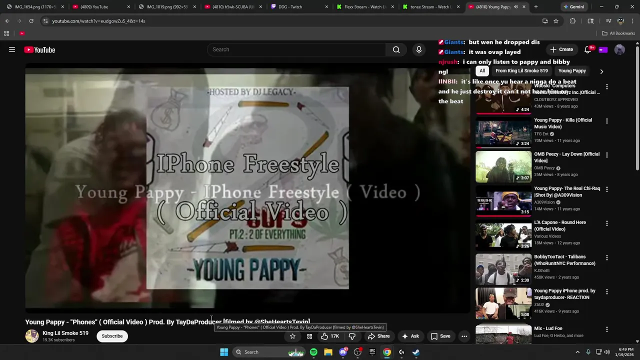The height and width of the screenshot is (360, 640).
Task: Click the grid icon beside the like button
Action: click(309, 336)
